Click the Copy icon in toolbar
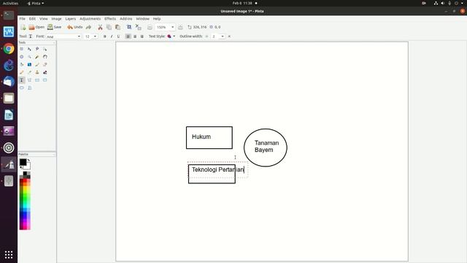Screen dimensions: 467x263 [x=109, y=27]
